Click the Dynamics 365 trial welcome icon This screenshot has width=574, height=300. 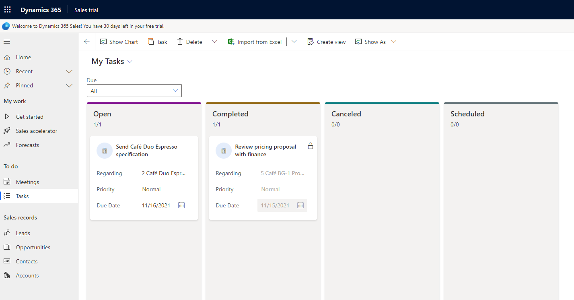(6, 26)
